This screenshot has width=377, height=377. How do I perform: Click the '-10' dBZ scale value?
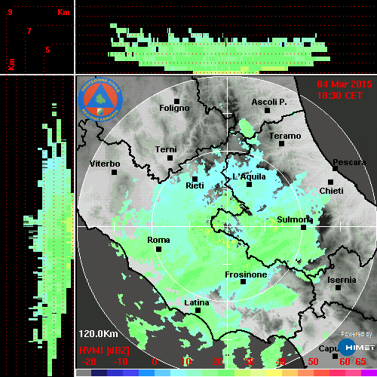tap(121, 362)
